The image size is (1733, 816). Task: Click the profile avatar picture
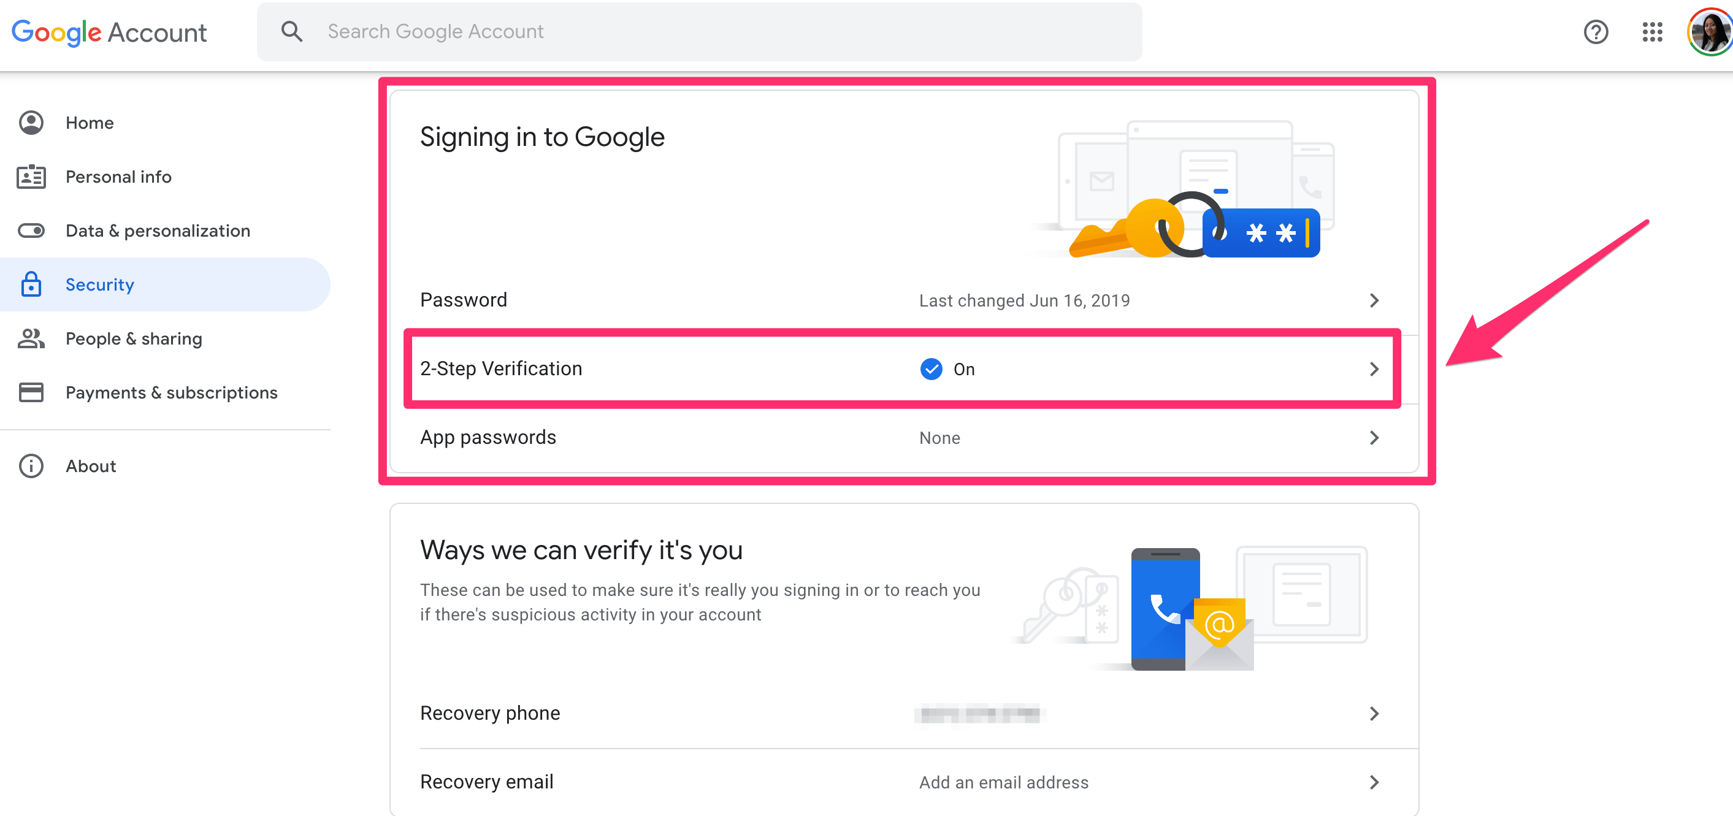[1710, 32]
